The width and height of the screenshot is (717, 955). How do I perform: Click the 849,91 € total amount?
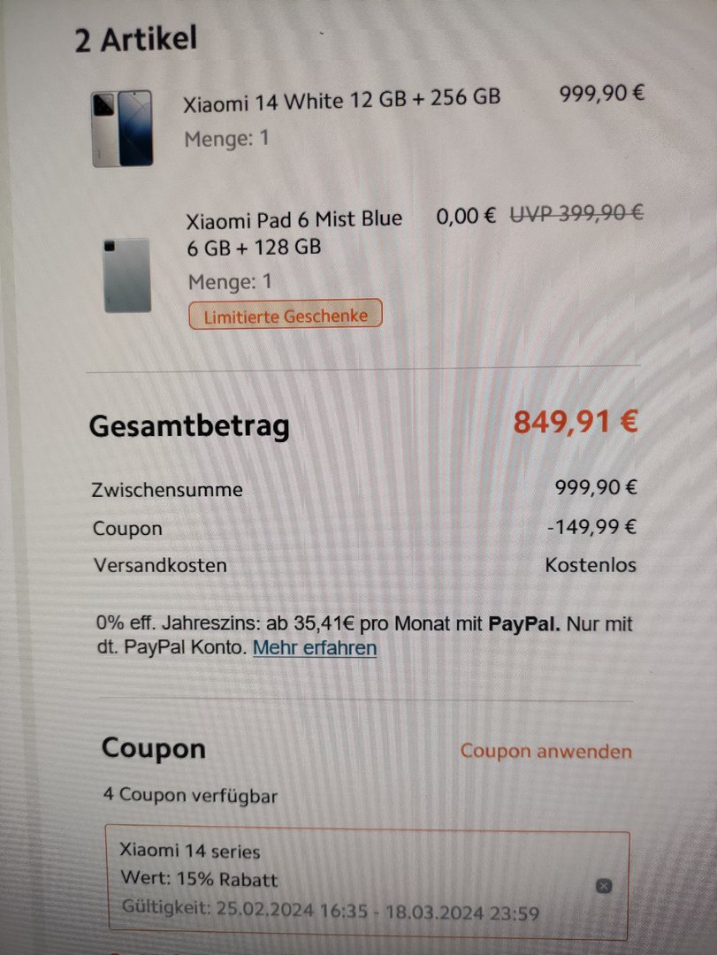click(575, 422)
